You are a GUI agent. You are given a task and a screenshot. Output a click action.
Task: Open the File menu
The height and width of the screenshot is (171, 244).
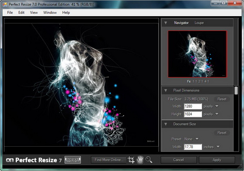pos(10,13)
